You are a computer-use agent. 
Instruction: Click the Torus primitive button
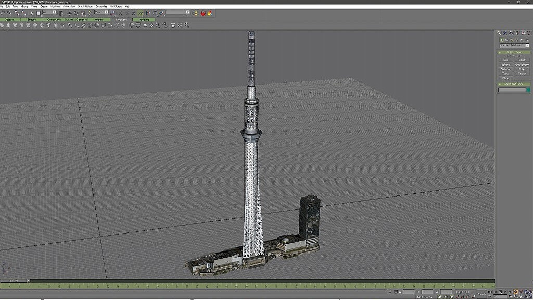coord(505,73)
